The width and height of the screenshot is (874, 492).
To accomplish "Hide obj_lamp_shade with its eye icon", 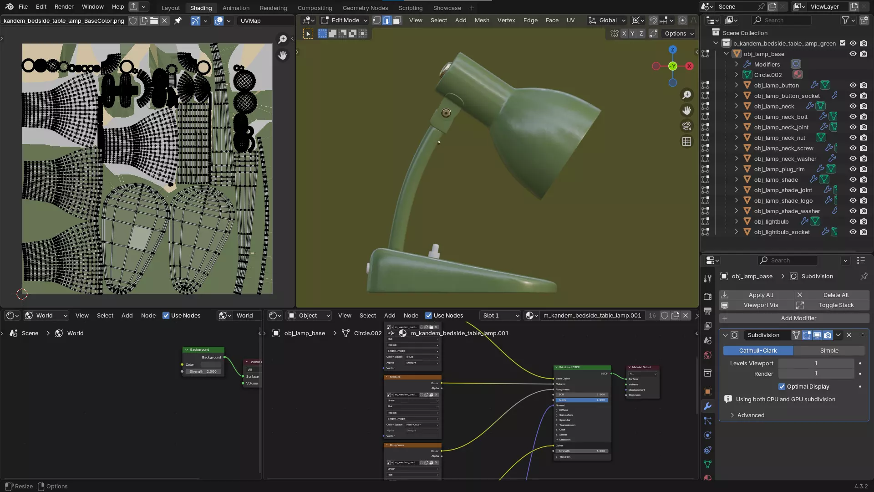I will tap(853, 180).
